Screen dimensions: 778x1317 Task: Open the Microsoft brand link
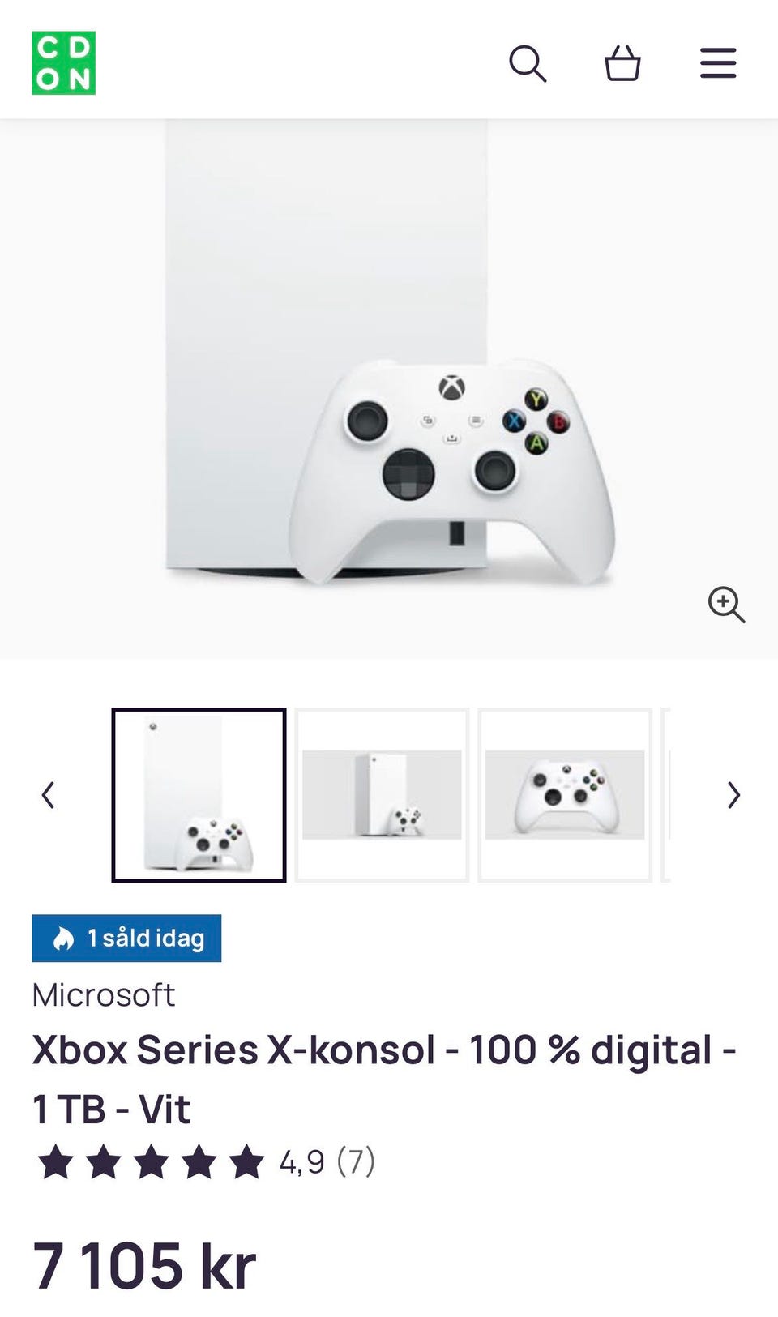[104, 995]
